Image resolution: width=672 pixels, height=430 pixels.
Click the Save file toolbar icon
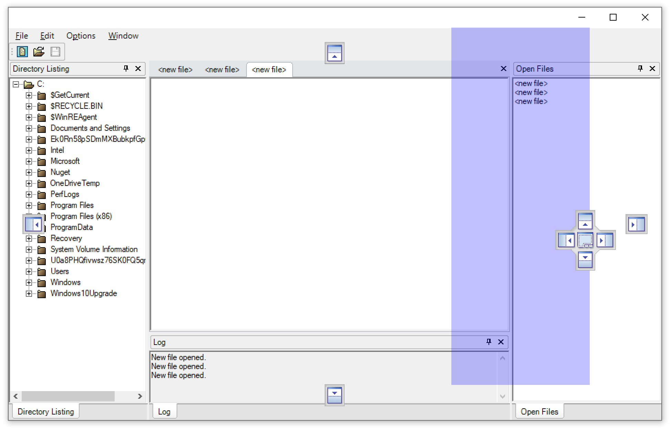click(55, 52)
